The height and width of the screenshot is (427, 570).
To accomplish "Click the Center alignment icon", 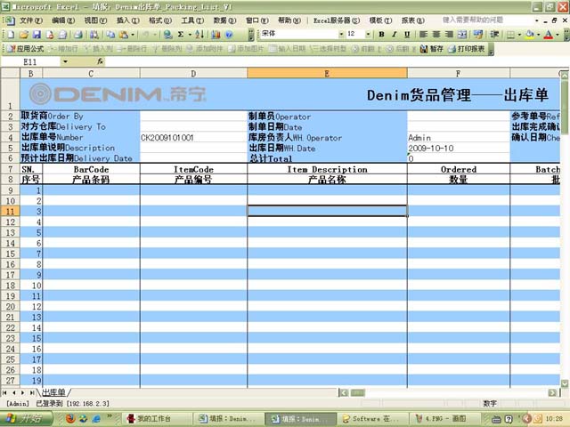I will (x=435, y=34).
